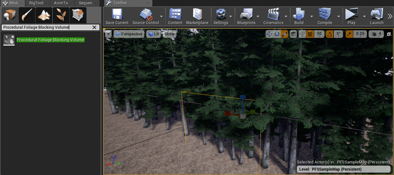
Task: Select the Place mode icon
Action: 10,15
